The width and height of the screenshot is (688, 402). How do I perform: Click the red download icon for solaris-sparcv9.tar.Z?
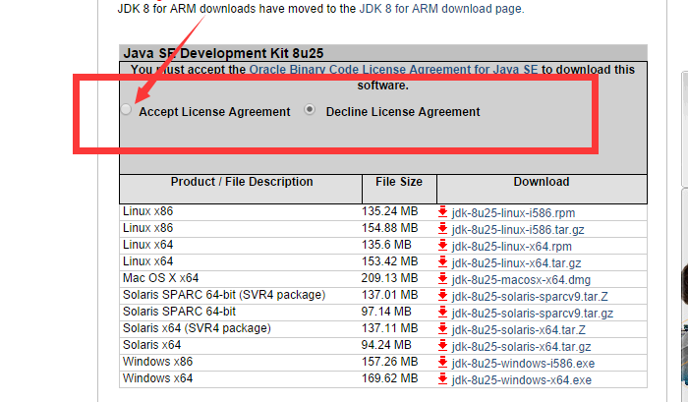(x=442, y=295)
